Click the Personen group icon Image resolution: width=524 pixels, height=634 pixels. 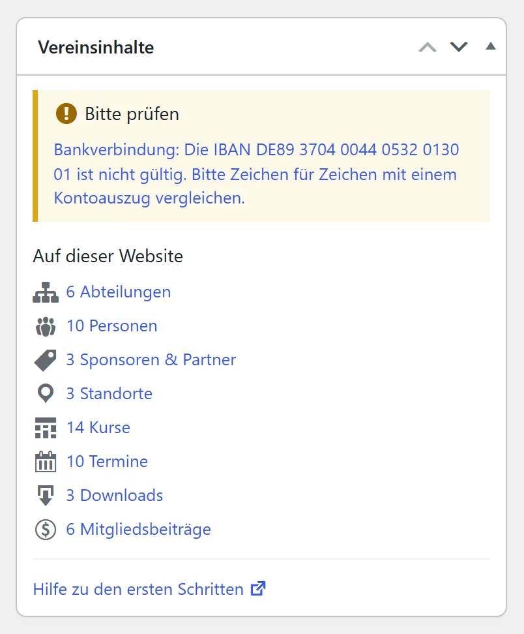click(45, 326)
